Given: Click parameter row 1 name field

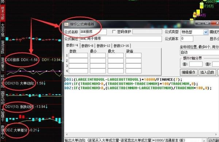Looking at the screenshot, I should (78, 55).
